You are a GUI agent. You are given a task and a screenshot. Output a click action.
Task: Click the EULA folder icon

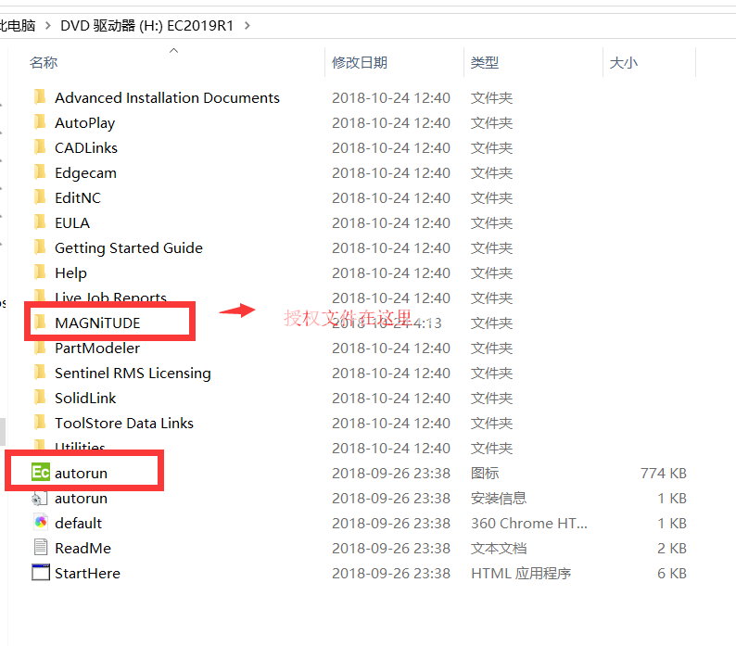tap(41, 222)
